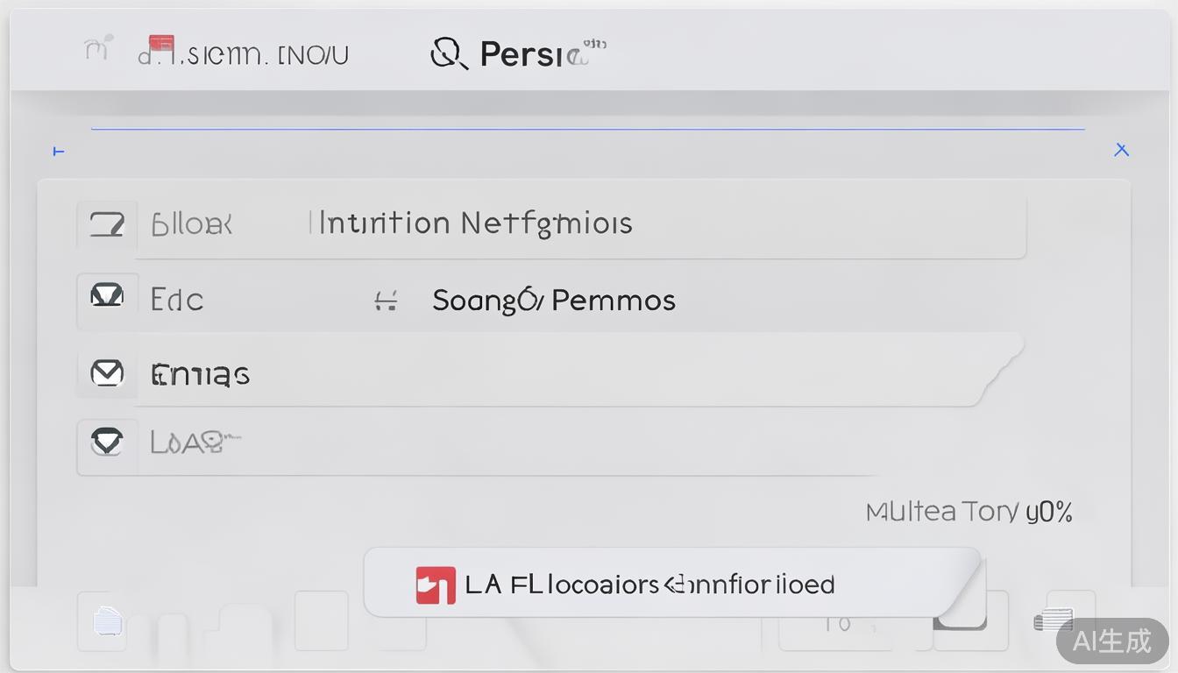This screenshot has width=1178, height=673.
Task: Click the red icon in the LA notification
Action: pos(436,584)
